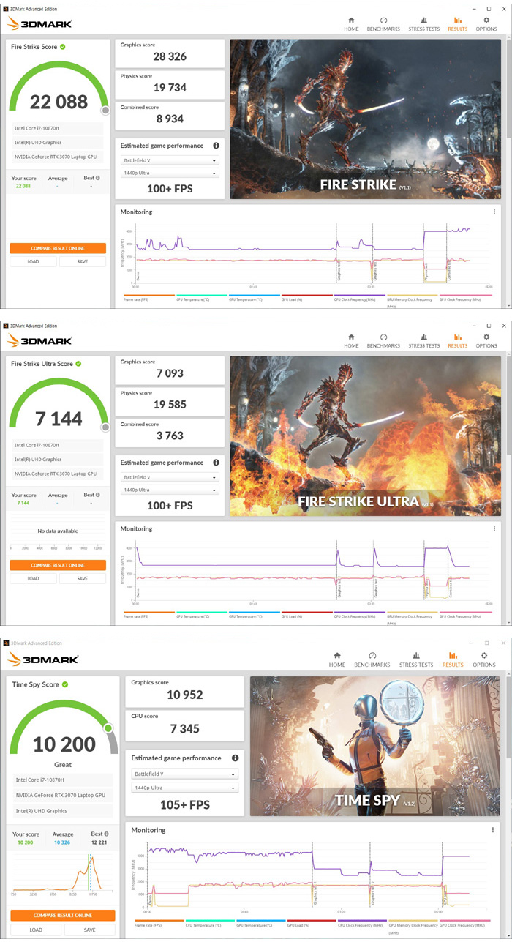512x942 pixels.
Task: Click the TIME SPY (V1.2) artwork image
Action: [375, 747]
